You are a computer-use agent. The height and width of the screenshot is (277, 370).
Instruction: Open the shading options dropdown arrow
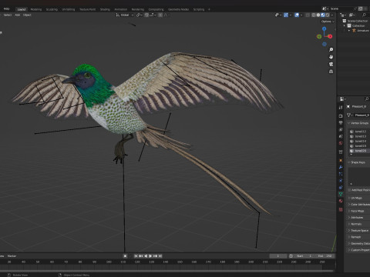point(332,15)
